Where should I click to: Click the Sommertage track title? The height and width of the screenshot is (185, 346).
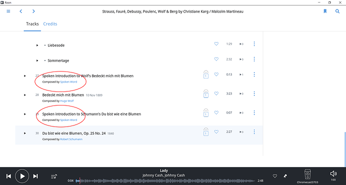coord(58,60)
